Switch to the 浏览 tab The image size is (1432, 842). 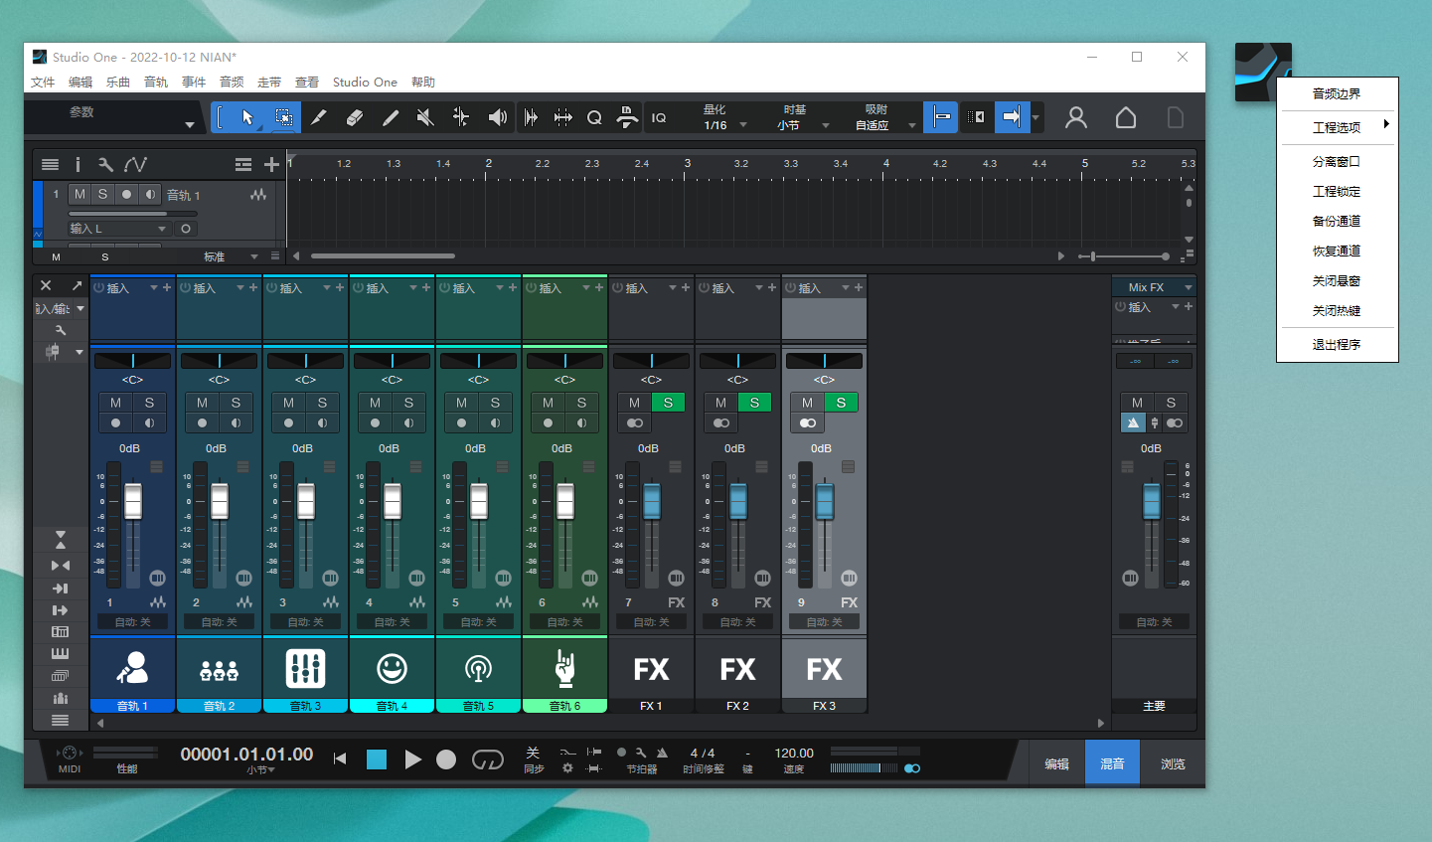click(1173, 763)
